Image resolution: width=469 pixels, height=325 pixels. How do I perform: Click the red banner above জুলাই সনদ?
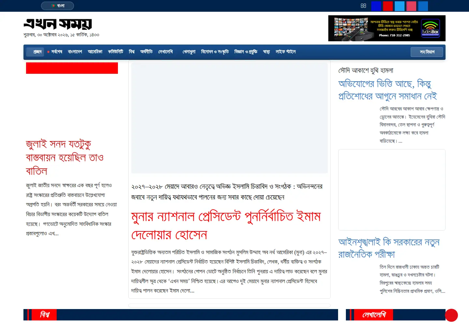[72, 68]
